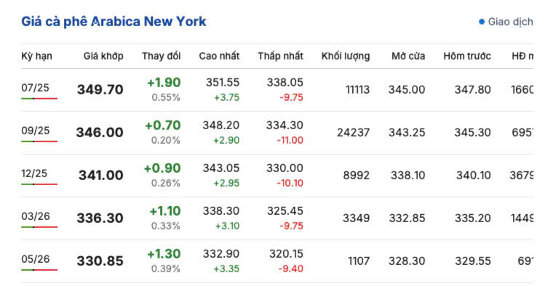Viewport: 553px width, 286px height.
Task: Open the 09/25 contract term
Action: click(x=35, y=131)
